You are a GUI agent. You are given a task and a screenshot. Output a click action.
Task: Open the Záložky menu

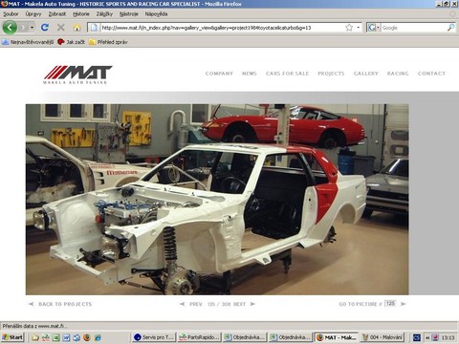[104, 14]
